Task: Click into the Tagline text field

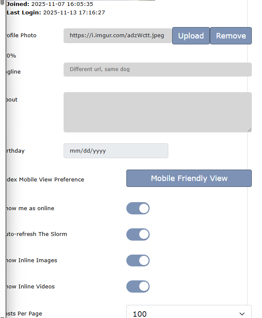Action: 157,69
